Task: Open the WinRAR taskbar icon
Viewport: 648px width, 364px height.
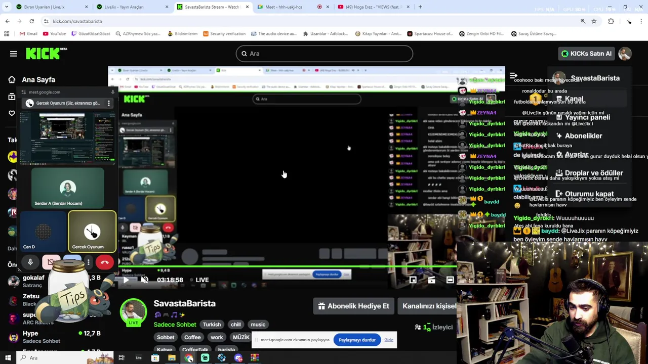Action: click(x=255, y=358)
